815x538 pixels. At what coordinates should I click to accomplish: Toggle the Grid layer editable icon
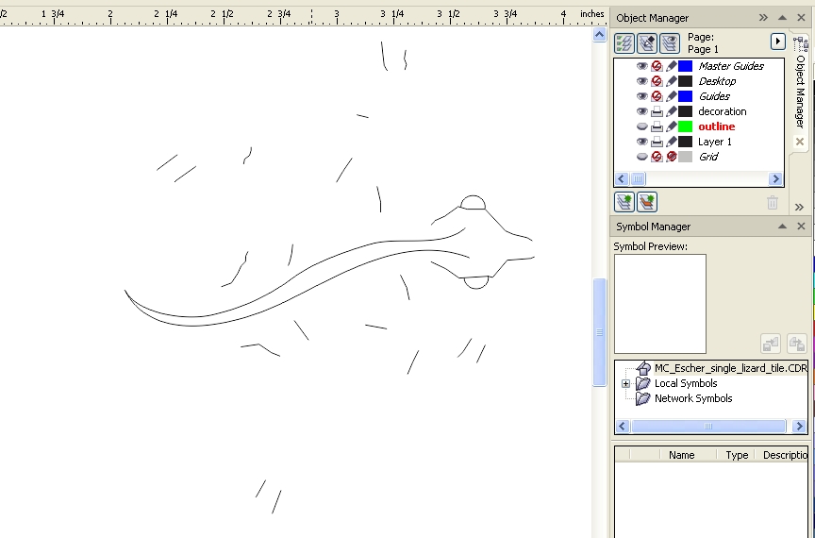coord(672,157)
